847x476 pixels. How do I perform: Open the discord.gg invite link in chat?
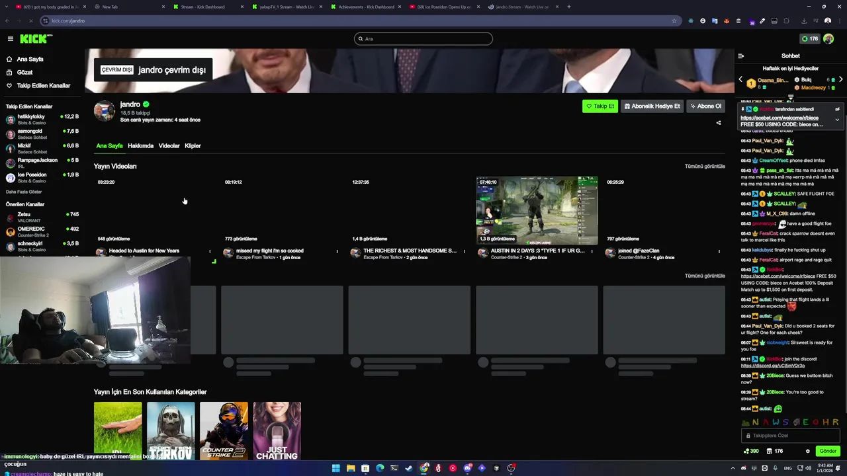[773, 366]
